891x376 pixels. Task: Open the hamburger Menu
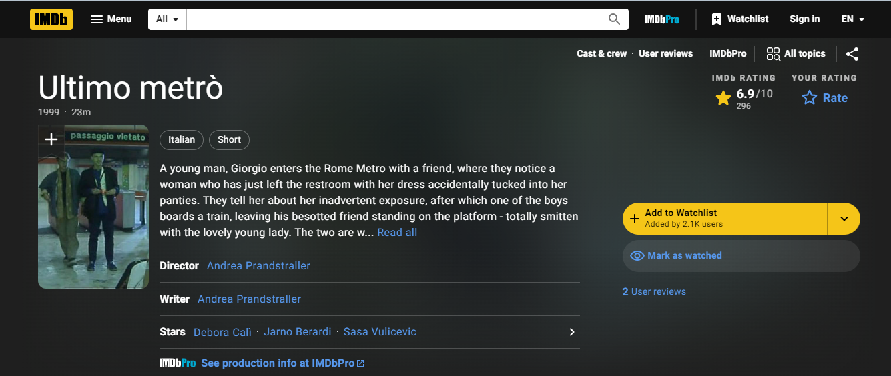[x=111, y=19]
